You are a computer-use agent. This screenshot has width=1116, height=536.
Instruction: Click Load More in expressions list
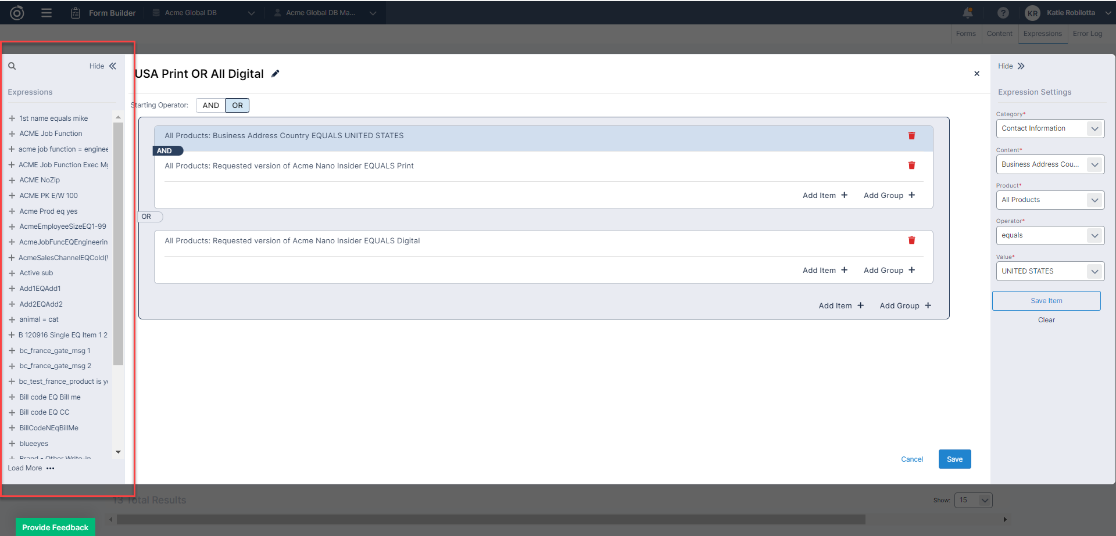(x=25, y=468)
